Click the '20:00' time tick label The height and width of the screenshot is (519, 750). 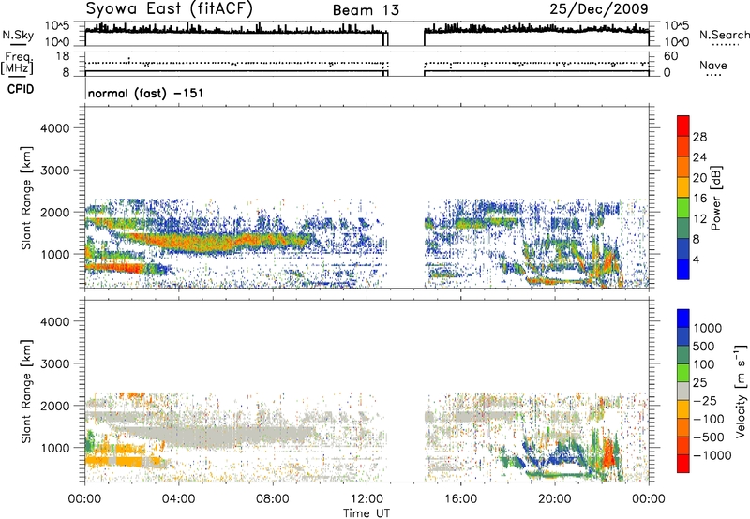coord(554,499)
